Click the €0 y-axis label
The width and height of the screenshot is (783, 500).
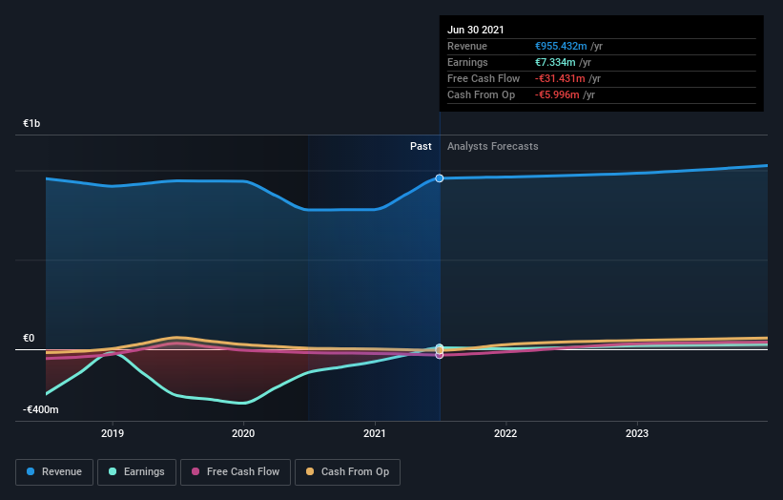click(29, 338)
